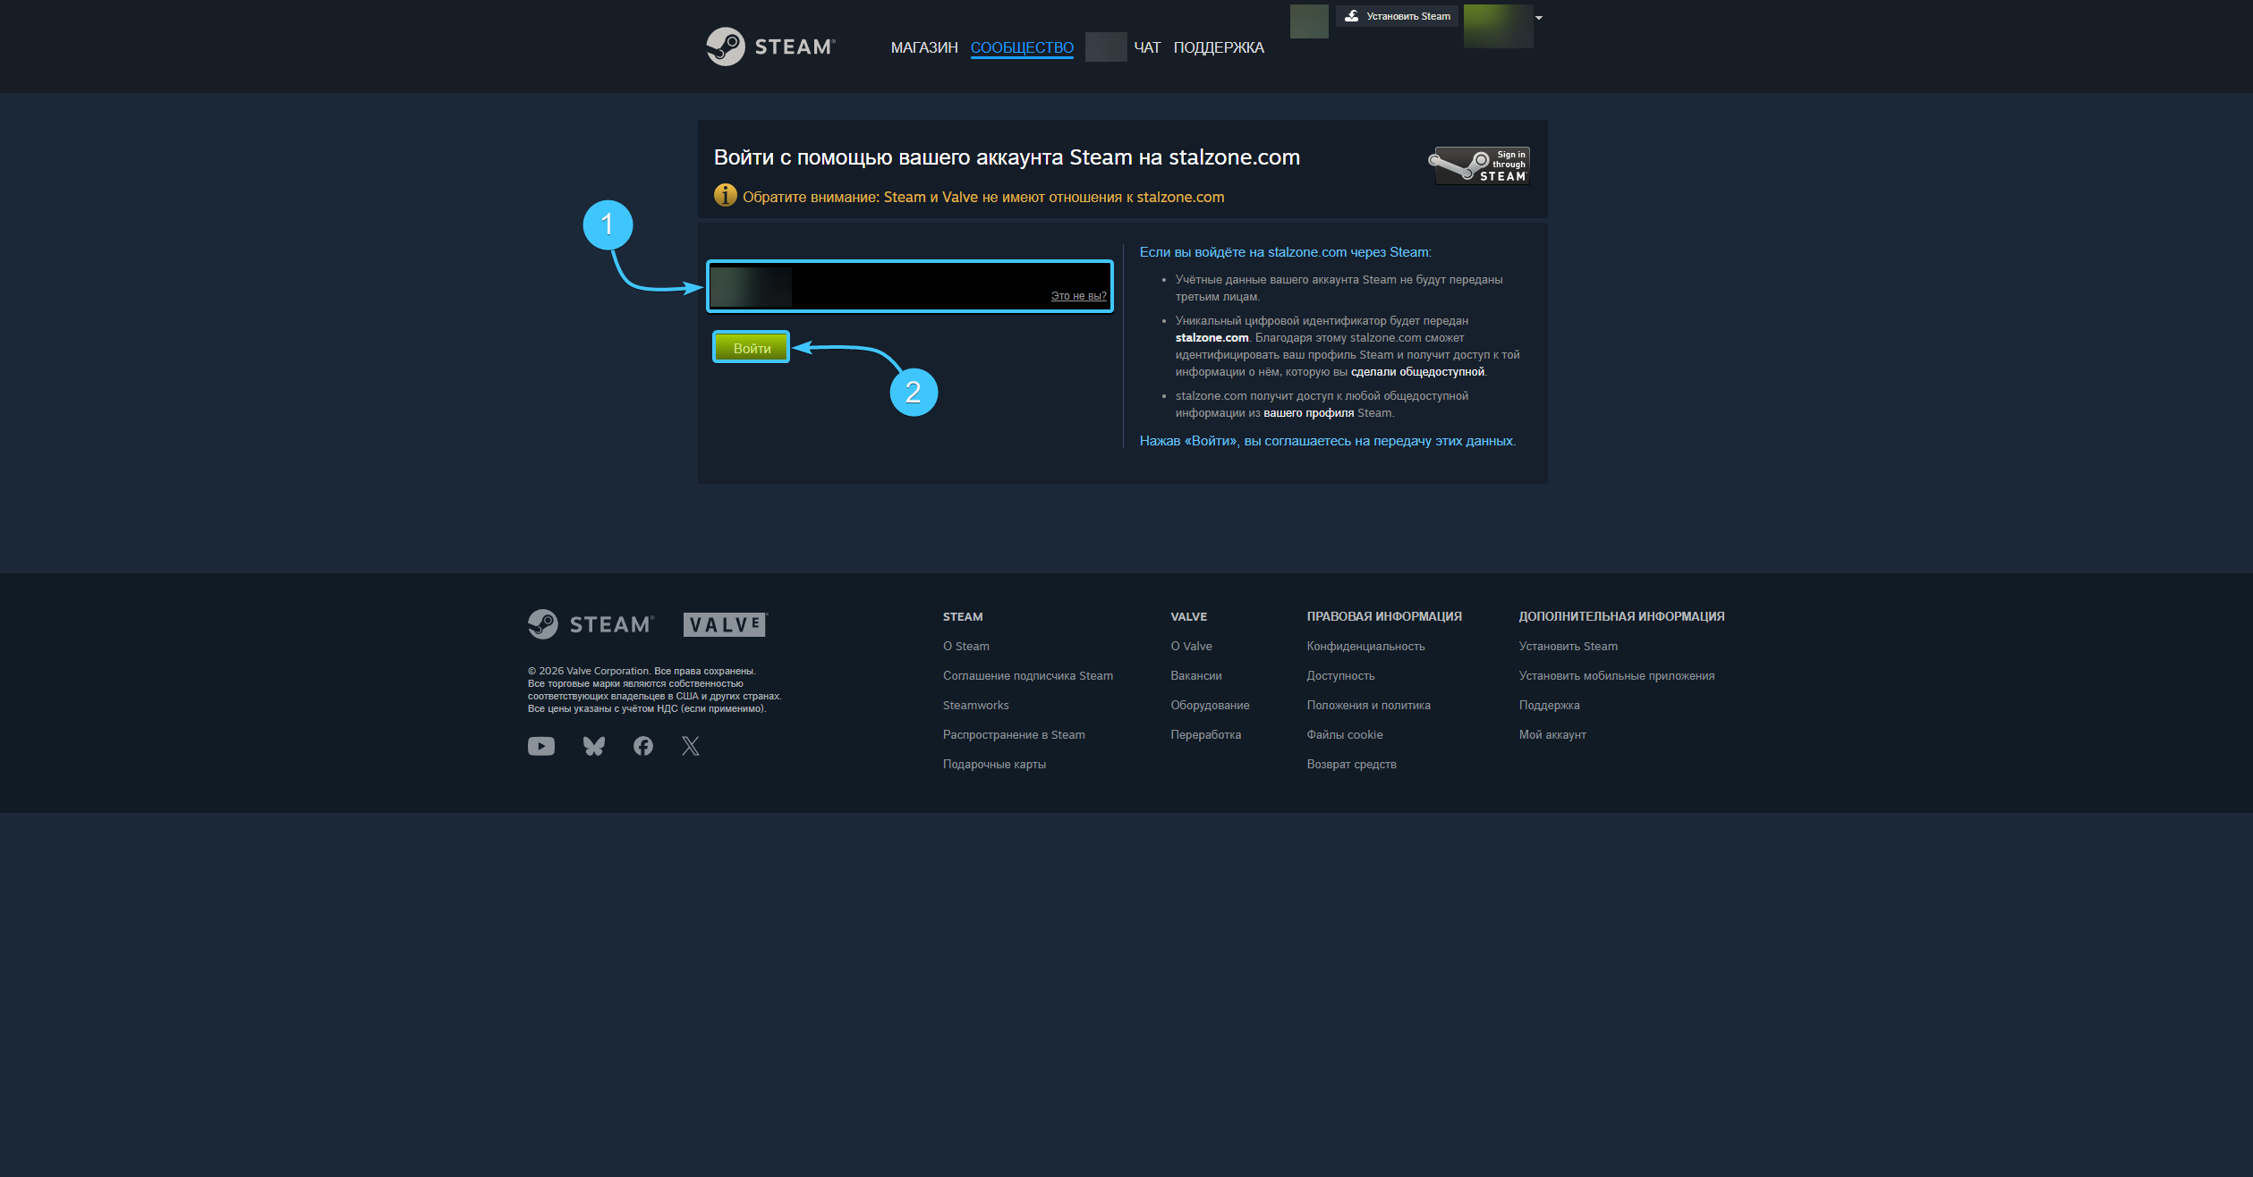The width and height of the screenshot is (2253, 1177).
Task: Click the Steam logo in the header
Action: (x=770, y=47)
